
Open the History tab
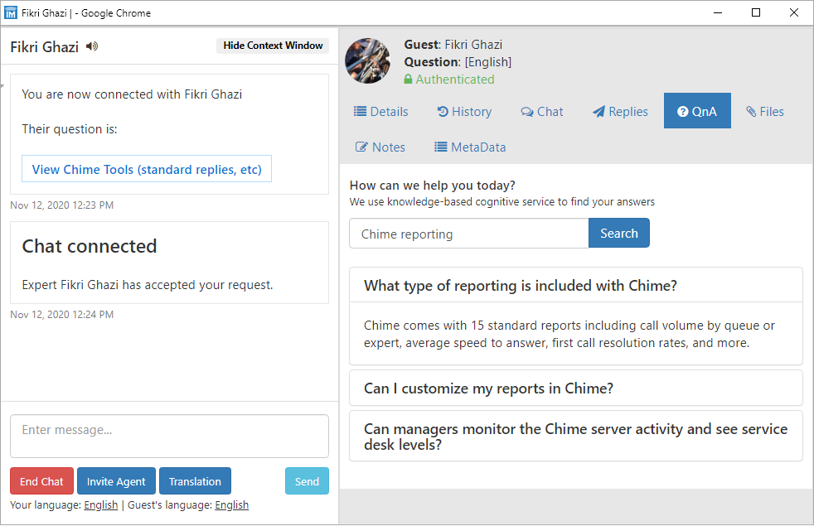465,112
